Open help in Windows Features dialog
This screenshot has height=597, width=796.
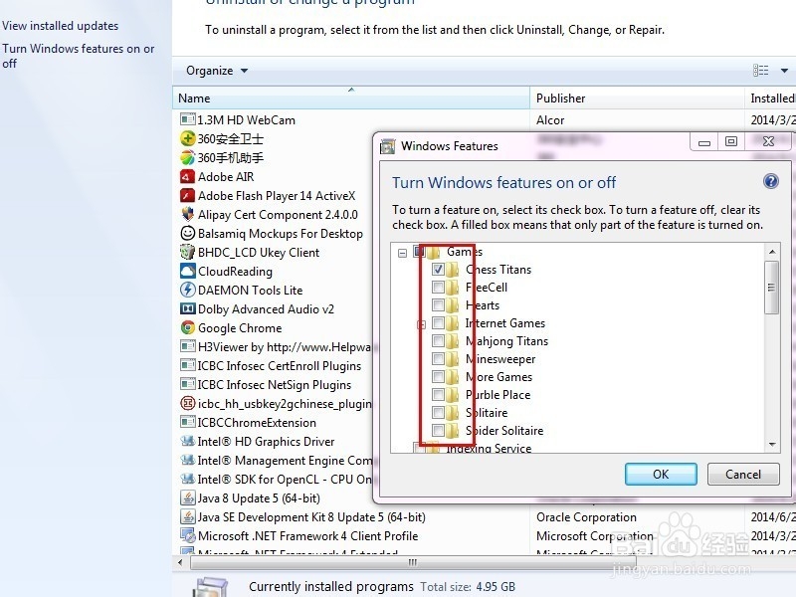coord(770,181)
